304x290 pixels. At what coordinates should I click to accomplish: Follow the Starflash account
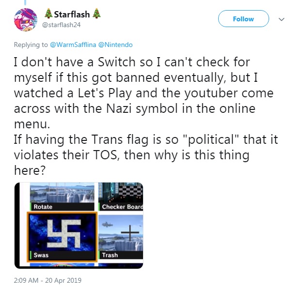click(243, 19)
